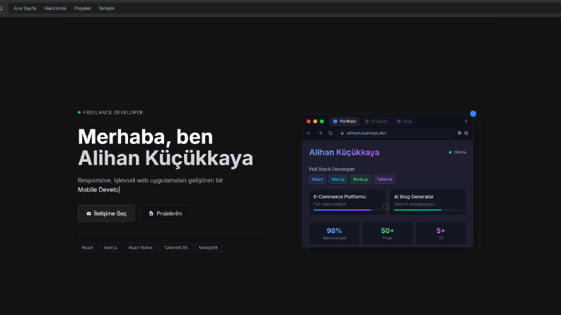Click the typed Mobile Develo text
Screen dimensions: 561x315
tap(98, 190)
